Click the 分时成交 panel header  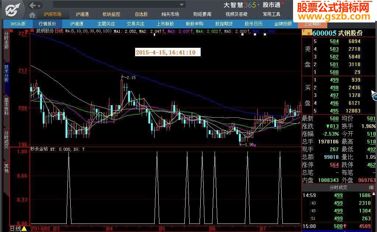(x=339, y=188)
